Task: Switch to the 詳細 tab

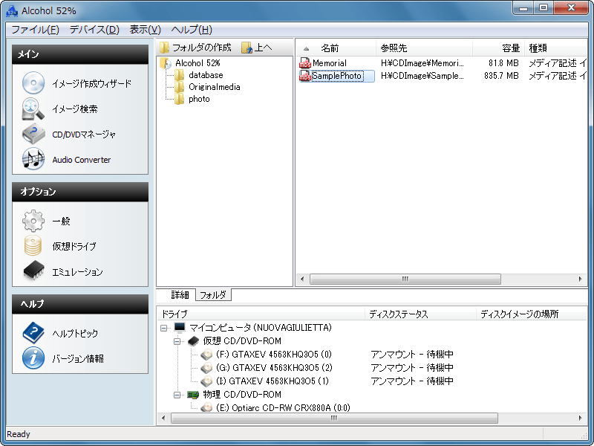Action: pyautogui.click(x=180, y=294)
